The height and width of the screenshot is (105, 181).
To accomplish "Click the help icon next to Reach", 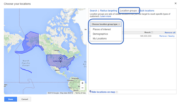I will tap(152, 32).
